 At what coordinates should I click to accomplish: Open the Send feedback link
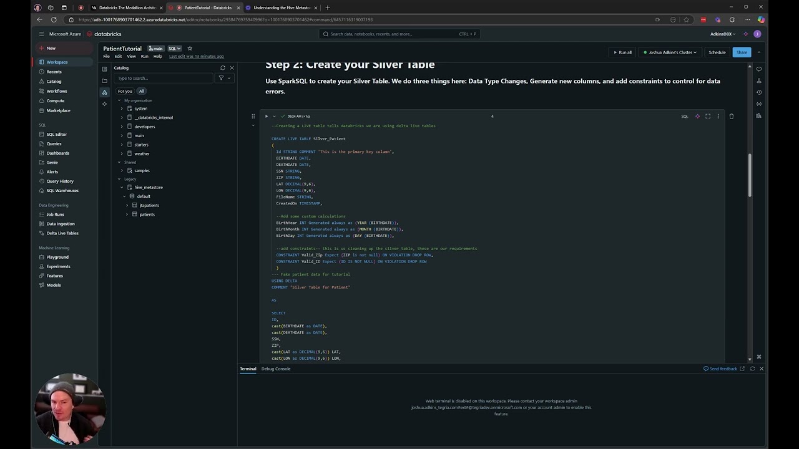(x=720, y=369)
